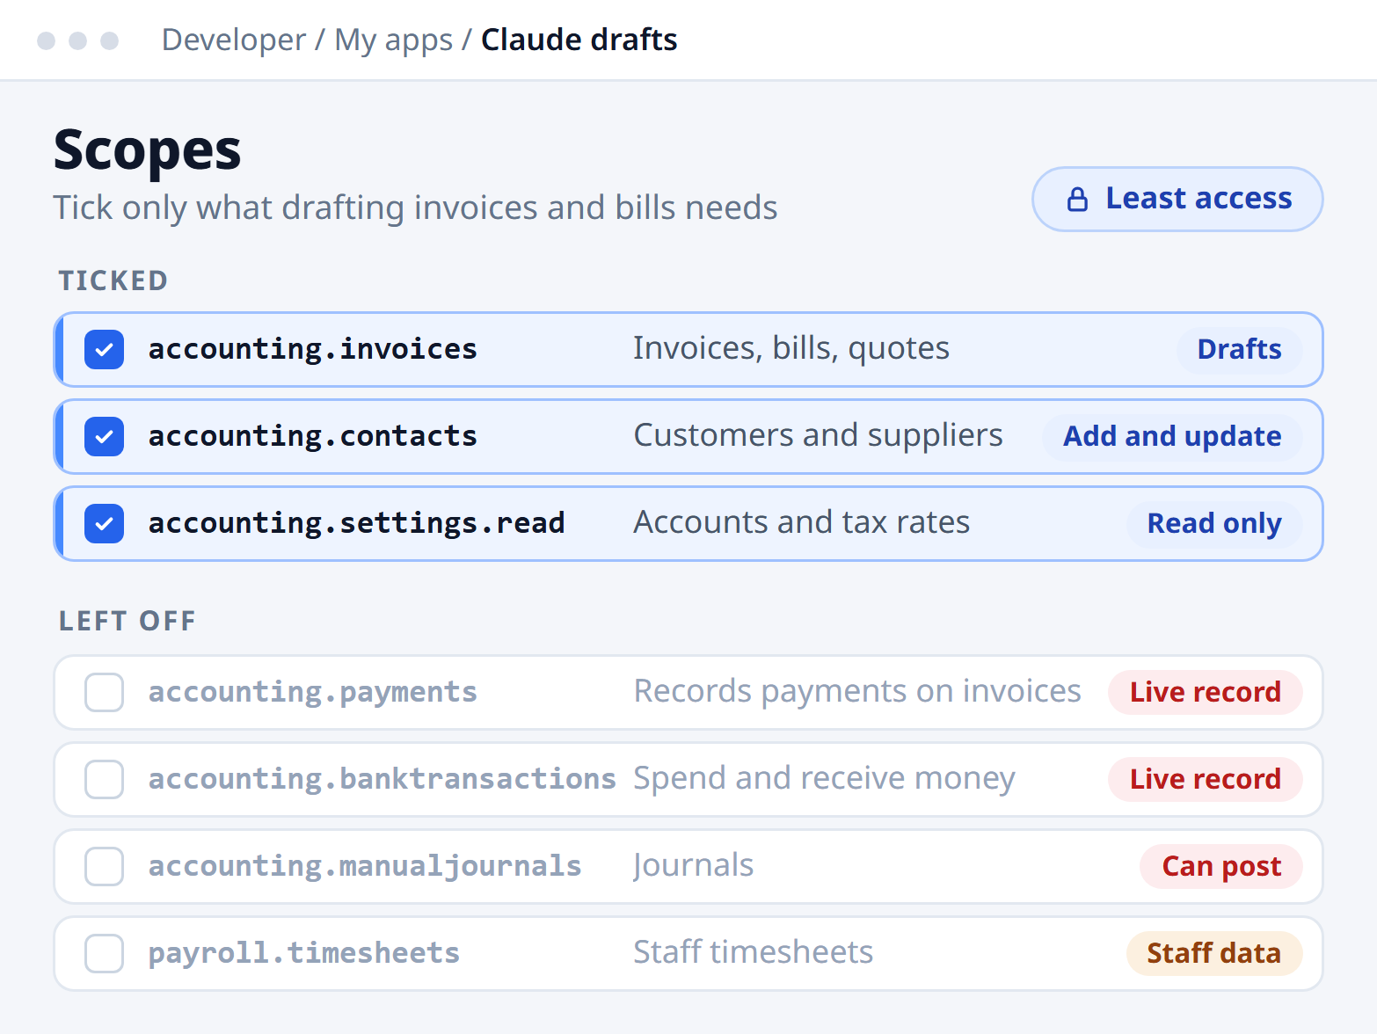The width and height of the screenshot is (1377, 1034).
Task: Click the Scopes page heading
Action: [147, 150]
